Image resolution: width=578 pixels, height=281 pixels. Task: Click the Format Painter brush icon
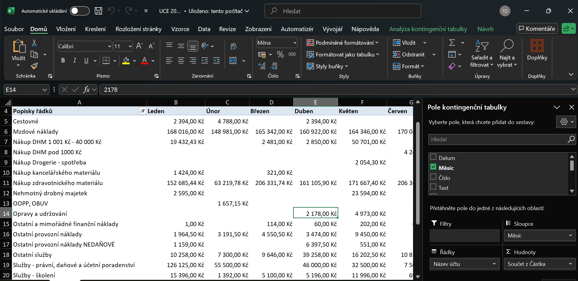click(x=34, y=66)
